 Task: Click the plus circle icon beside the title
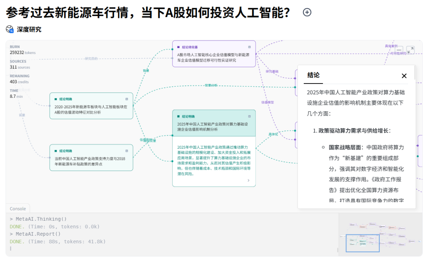(307, 12)
